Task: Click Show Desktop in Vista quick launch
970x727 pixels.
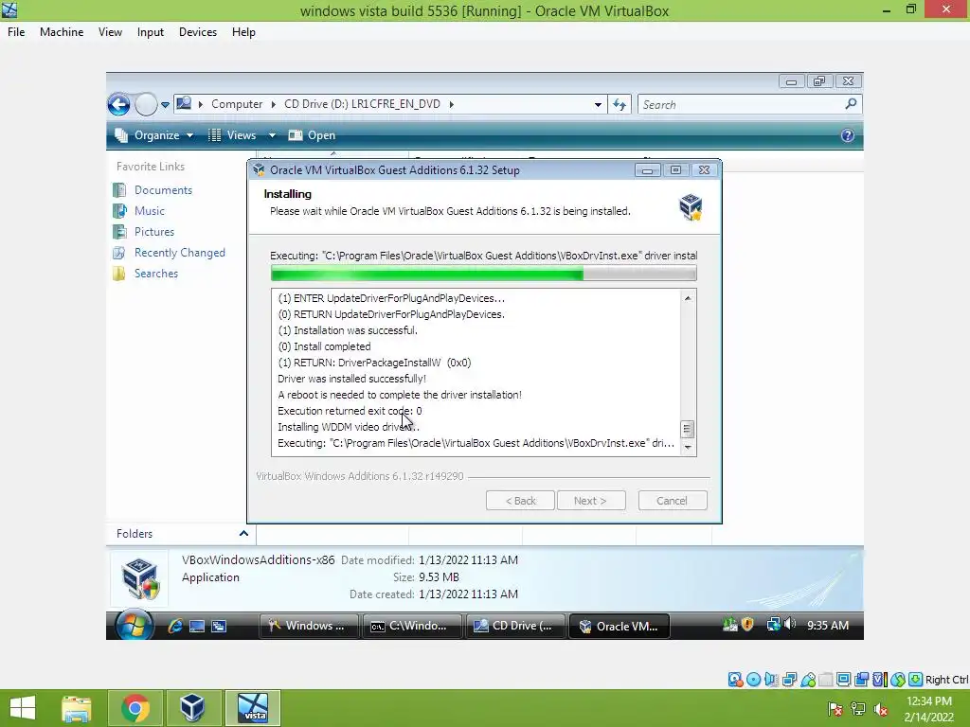Action: coord(197,627)
